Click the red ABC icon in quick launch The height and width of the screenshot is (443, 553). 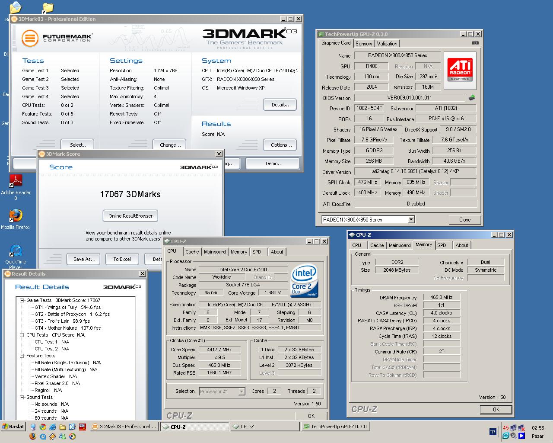tap(83, 427)
